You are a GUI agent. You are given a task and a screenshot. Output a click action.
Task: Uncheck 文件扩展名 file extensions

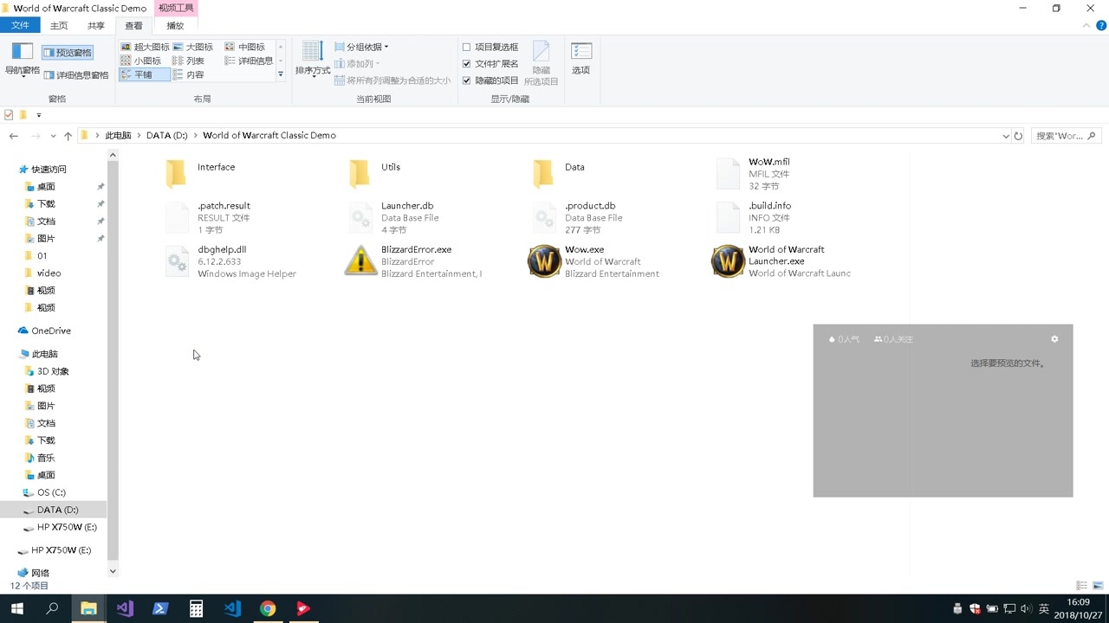[x=490, y=63]
